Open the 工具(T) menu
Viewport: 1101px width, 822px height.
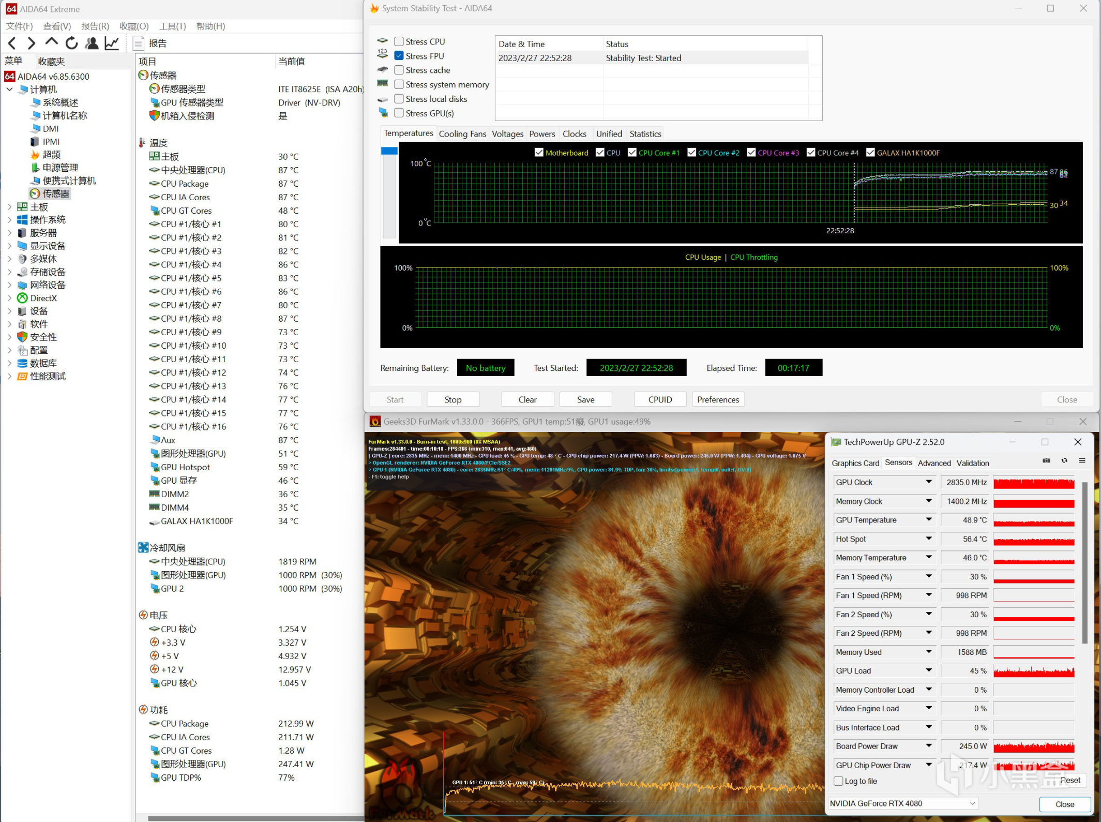click(172, 26)
